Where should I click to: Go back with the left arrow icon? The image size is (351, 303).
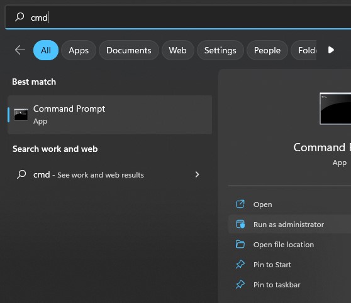tap(20, 50)
